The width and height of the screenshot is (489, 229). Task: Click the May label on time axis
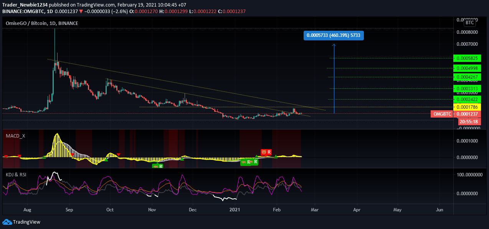(x=397, y=210)
